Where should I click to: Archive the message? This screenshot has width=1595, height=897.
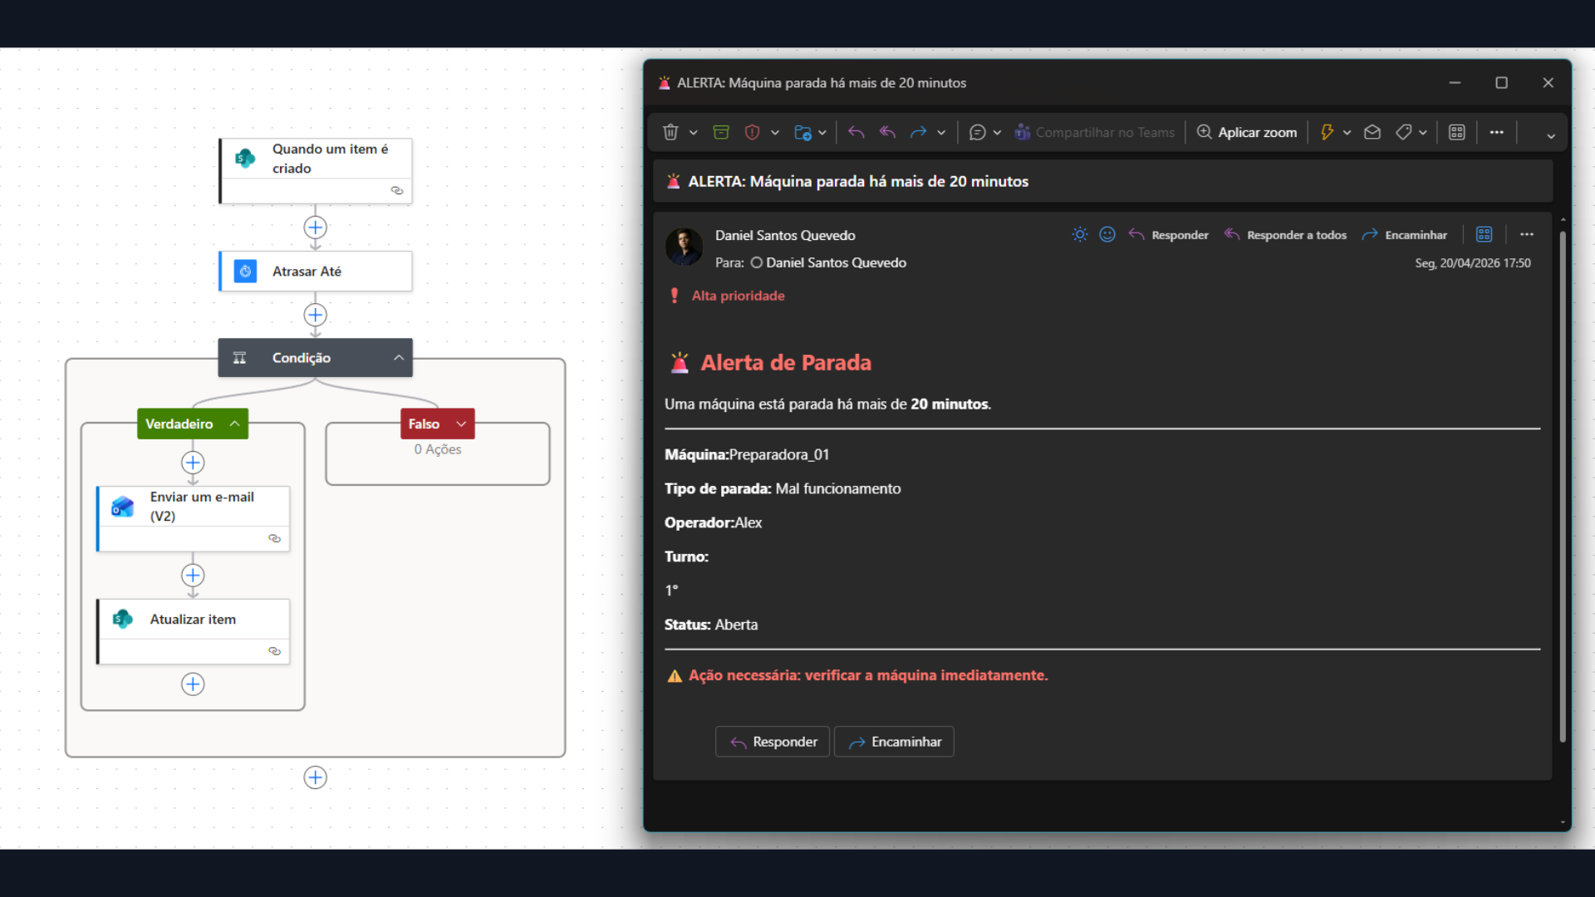tap(721, 132)
